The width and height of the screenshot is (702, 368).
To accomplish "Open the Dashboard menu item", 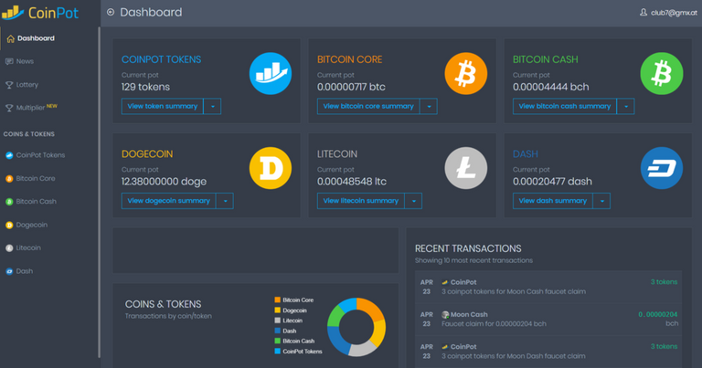I will tap(36, 38).
